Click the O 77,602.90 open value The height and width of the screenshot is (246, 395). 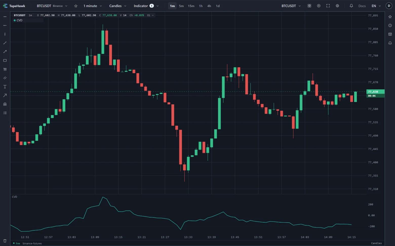tap(46, 15)
